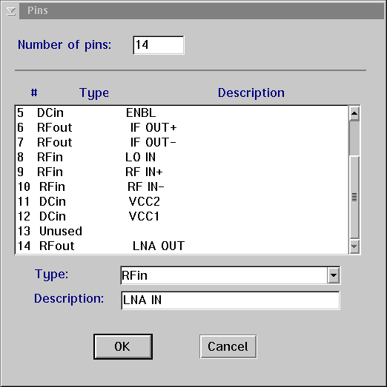Viewport: 387px width, 387px height.
Task: Click the pin list scrollbar thumb
Action: tap(354, 198)
